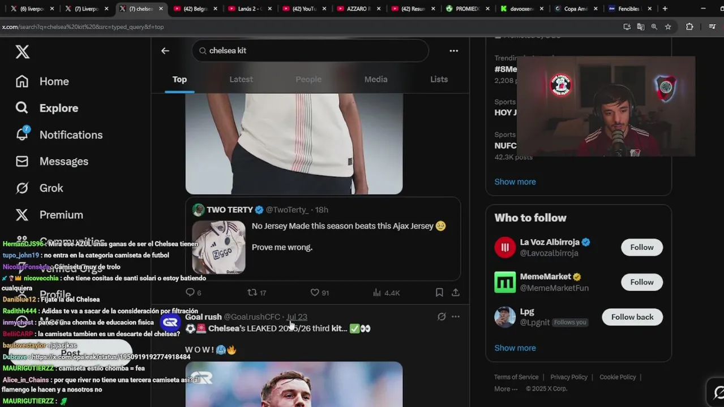Open the #8Me trending topic
Image resolution: width=724 pixels, height=407 pixels.
pos(505,69)
